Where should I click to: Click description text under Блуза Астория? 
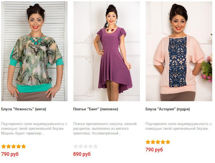click(178, 126)
